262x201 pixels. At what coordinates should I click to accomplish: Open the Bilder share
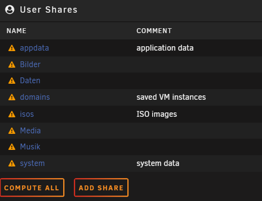coord(30,64)
